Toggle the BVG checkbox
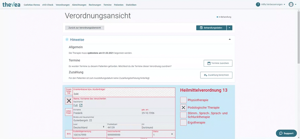 [x=69, y=134]
